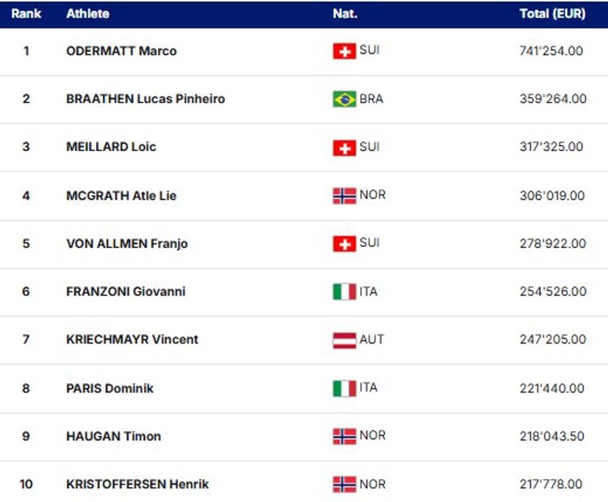Image resolution: width=608 pixels, height=502 pixels.
Task: Select KRIECHMAYR Vincent's name
Action: 132,339
